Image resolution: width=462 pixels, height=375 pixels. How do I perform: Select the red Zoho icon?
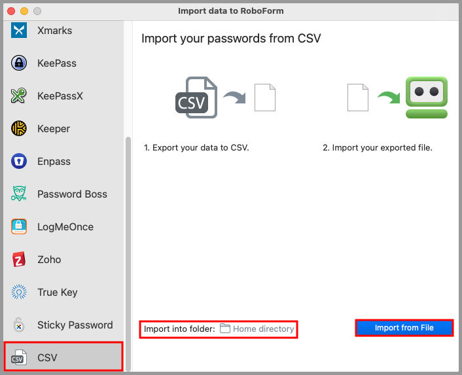coord(19,259)
